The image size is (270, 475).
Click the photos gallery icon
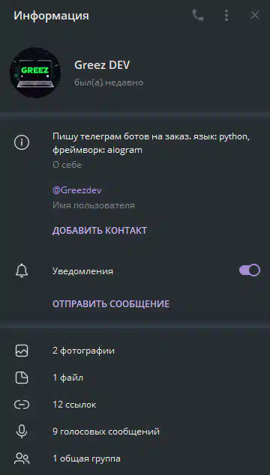coord(22,351)
